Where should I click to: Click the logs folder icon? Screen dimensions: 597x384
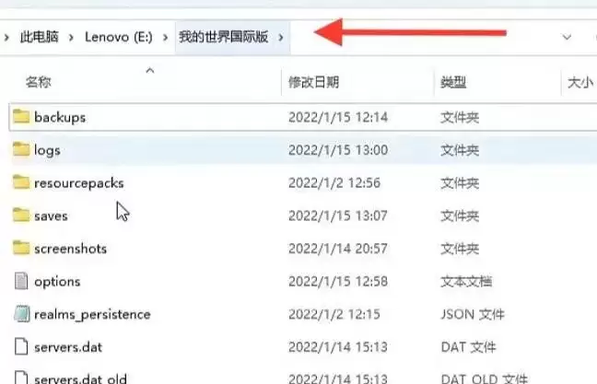pos(21,149)
